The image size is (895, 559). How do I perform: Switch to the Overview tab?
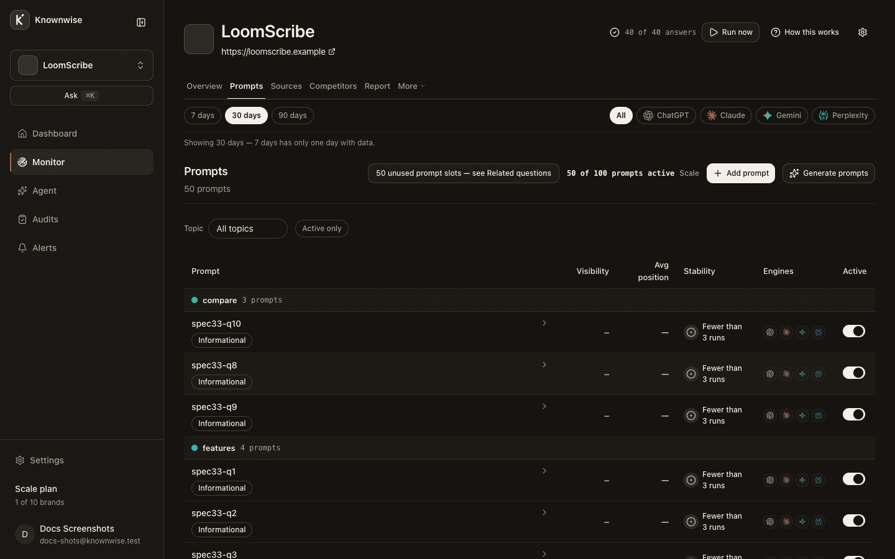click(x=204, y=86)
